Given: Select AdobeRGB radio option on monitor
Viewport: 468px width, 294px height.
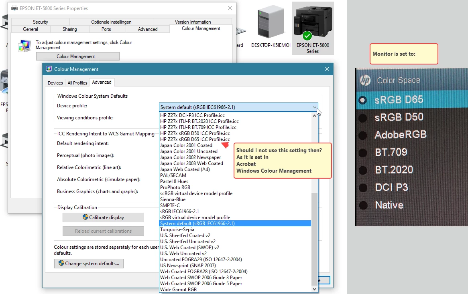Looking at the screenshot, I should (x=363, y=135).
